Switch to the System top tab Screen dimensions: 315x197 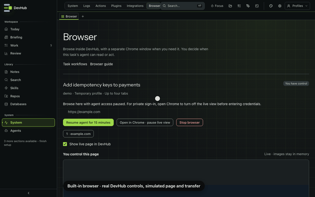[x=73, y=6]
